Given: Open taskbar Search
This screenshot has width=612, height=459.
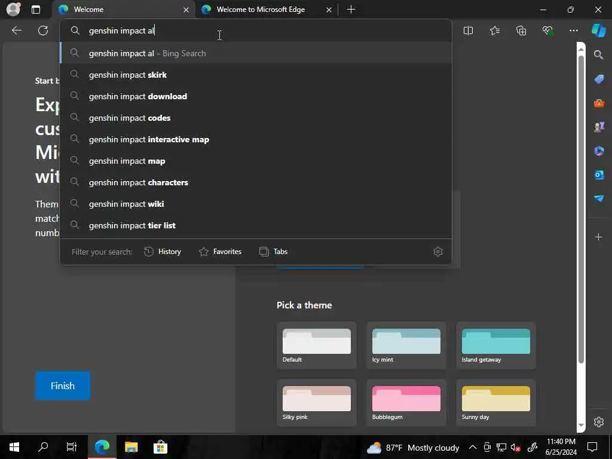Looking at the screenshot, I should [x=43, y=447].
